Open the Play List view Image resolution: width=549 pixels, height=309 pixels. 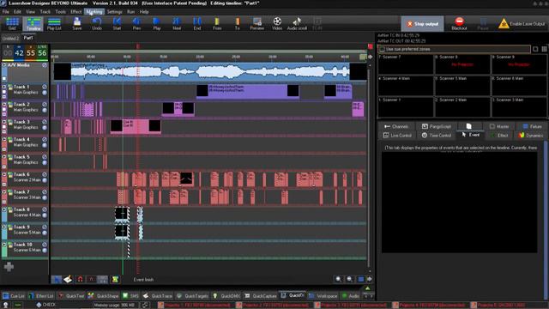[54, 24]
